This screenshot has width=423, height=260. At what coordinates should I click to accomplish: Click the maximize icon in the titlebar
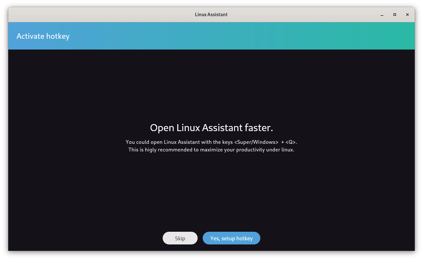394,15
